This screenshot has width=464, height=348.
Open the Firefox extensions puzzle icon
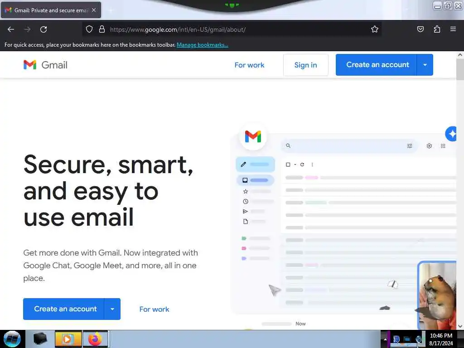point(437,29)
